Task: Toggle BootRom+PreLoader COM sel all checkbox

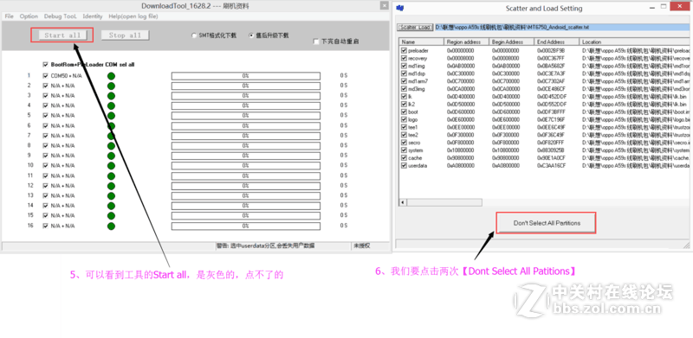Action: click(45, 65)
